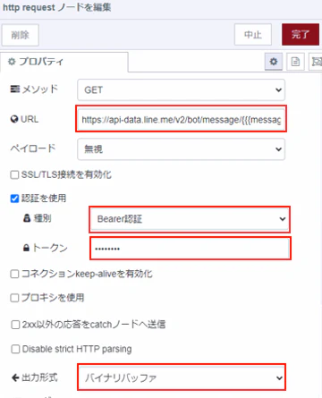
Task: Click the 完了 (done) button
Action: click(x=301, y=35)
